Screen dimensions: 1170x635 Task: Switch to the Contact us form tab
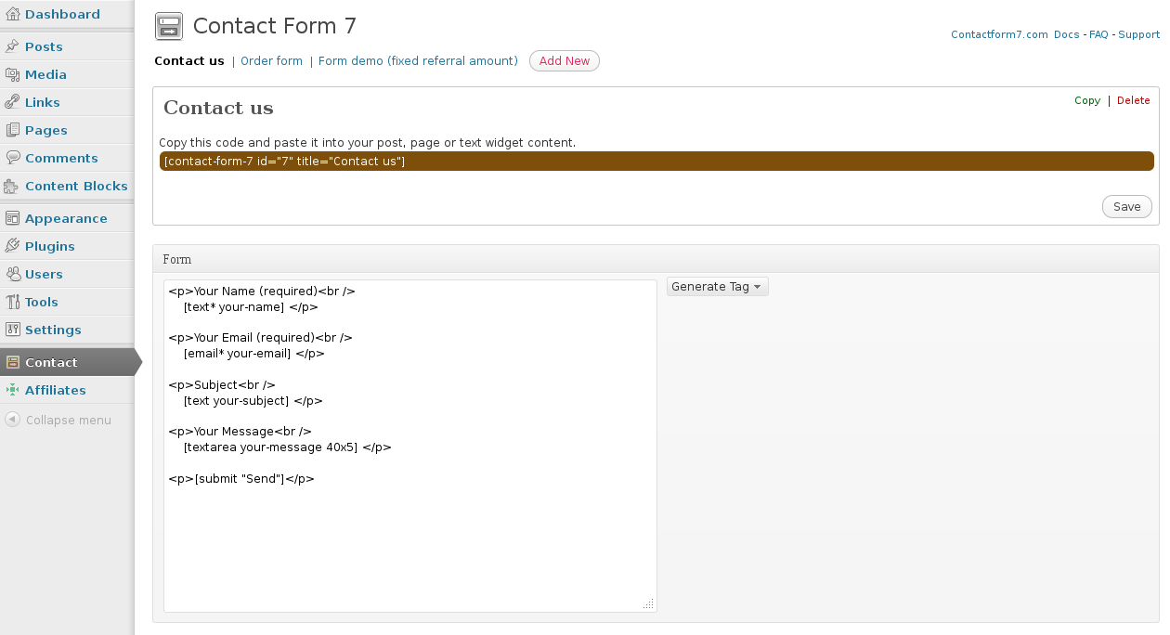coord(189,61)
